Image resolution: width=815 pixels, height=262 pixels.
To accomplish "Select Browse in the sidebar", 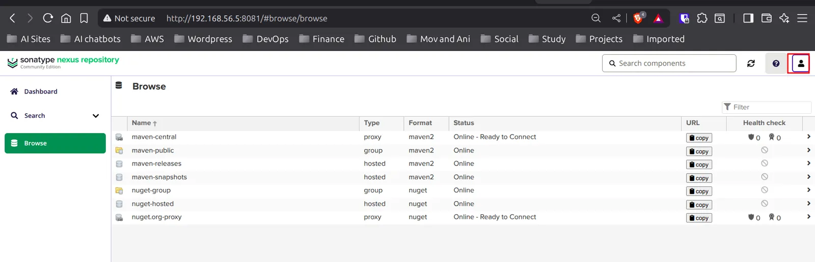I will (x=55, y=143).
